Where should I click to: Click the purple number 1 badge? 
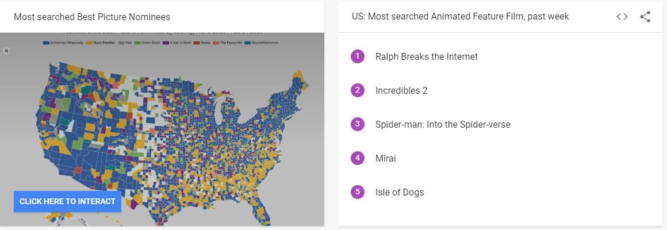(x=357, y=56)
